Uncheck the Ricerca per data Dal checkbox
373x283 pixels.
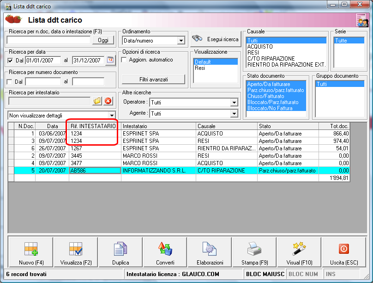(x=10, y=61)
